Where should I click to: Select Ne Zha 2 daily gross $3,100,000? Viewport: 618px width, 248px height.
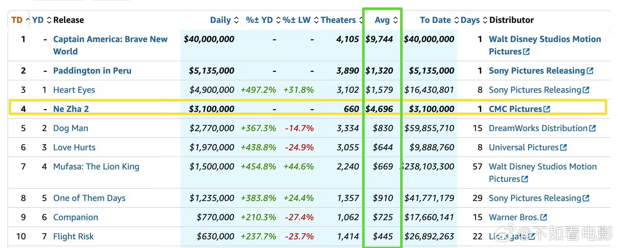click(x=211, y=109)
